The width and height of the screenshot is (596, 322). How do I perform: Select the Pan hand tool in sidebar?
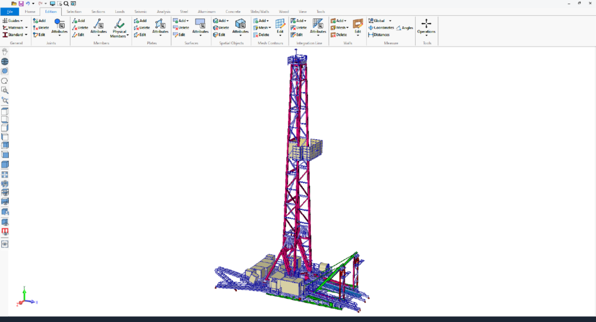(5, 52)
